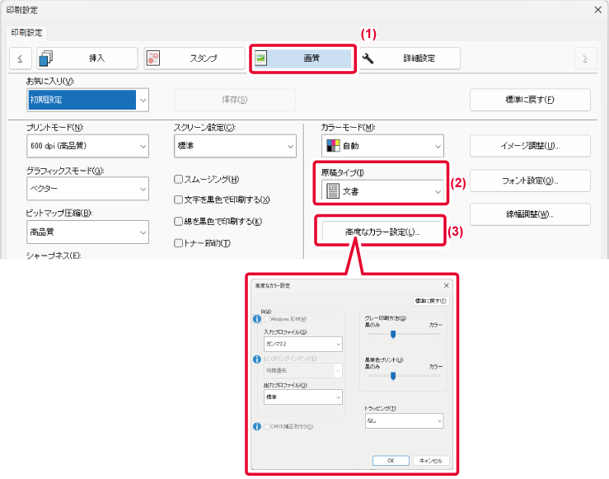Click the スタンプ tab's stamp icon
The height and width of the screenshot is (479, 609).
pyautogui.click(x=152, y=59)
